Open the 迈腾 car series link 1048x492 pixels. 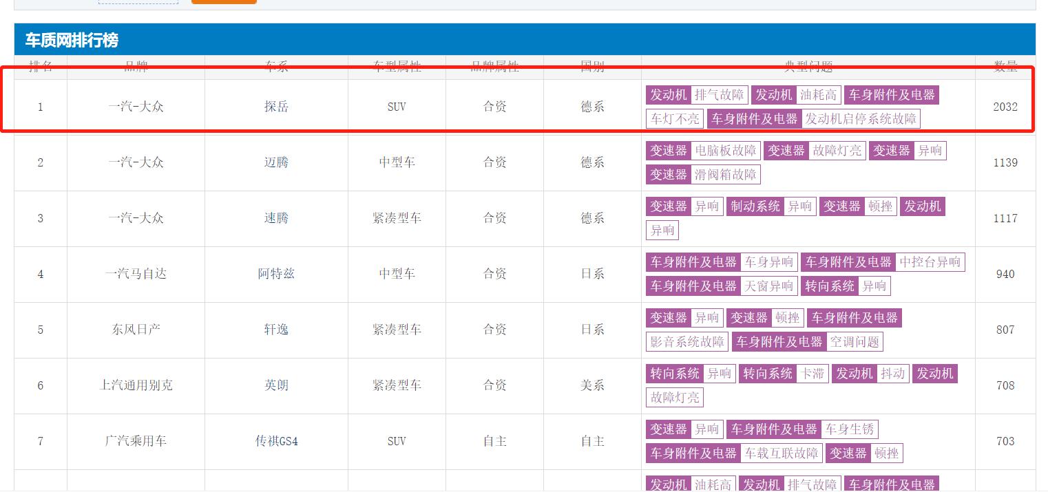276,162
